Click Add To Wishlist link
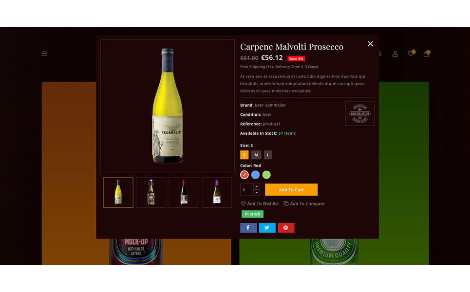The width and height of the screenshot is (470, 292). coord(260,203)
